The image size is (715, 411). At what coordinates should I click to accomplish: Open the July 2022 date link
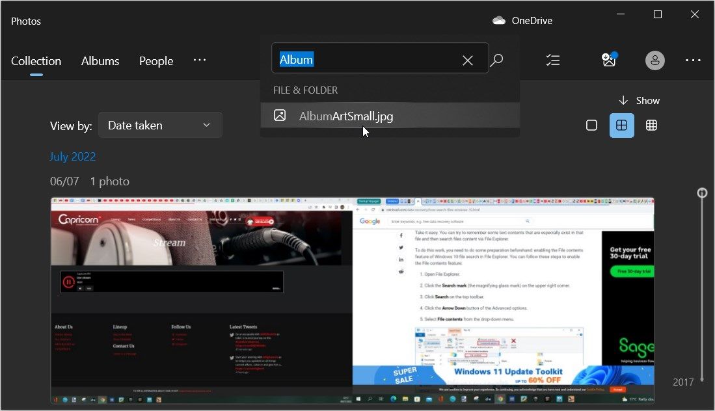click(73, 157)
